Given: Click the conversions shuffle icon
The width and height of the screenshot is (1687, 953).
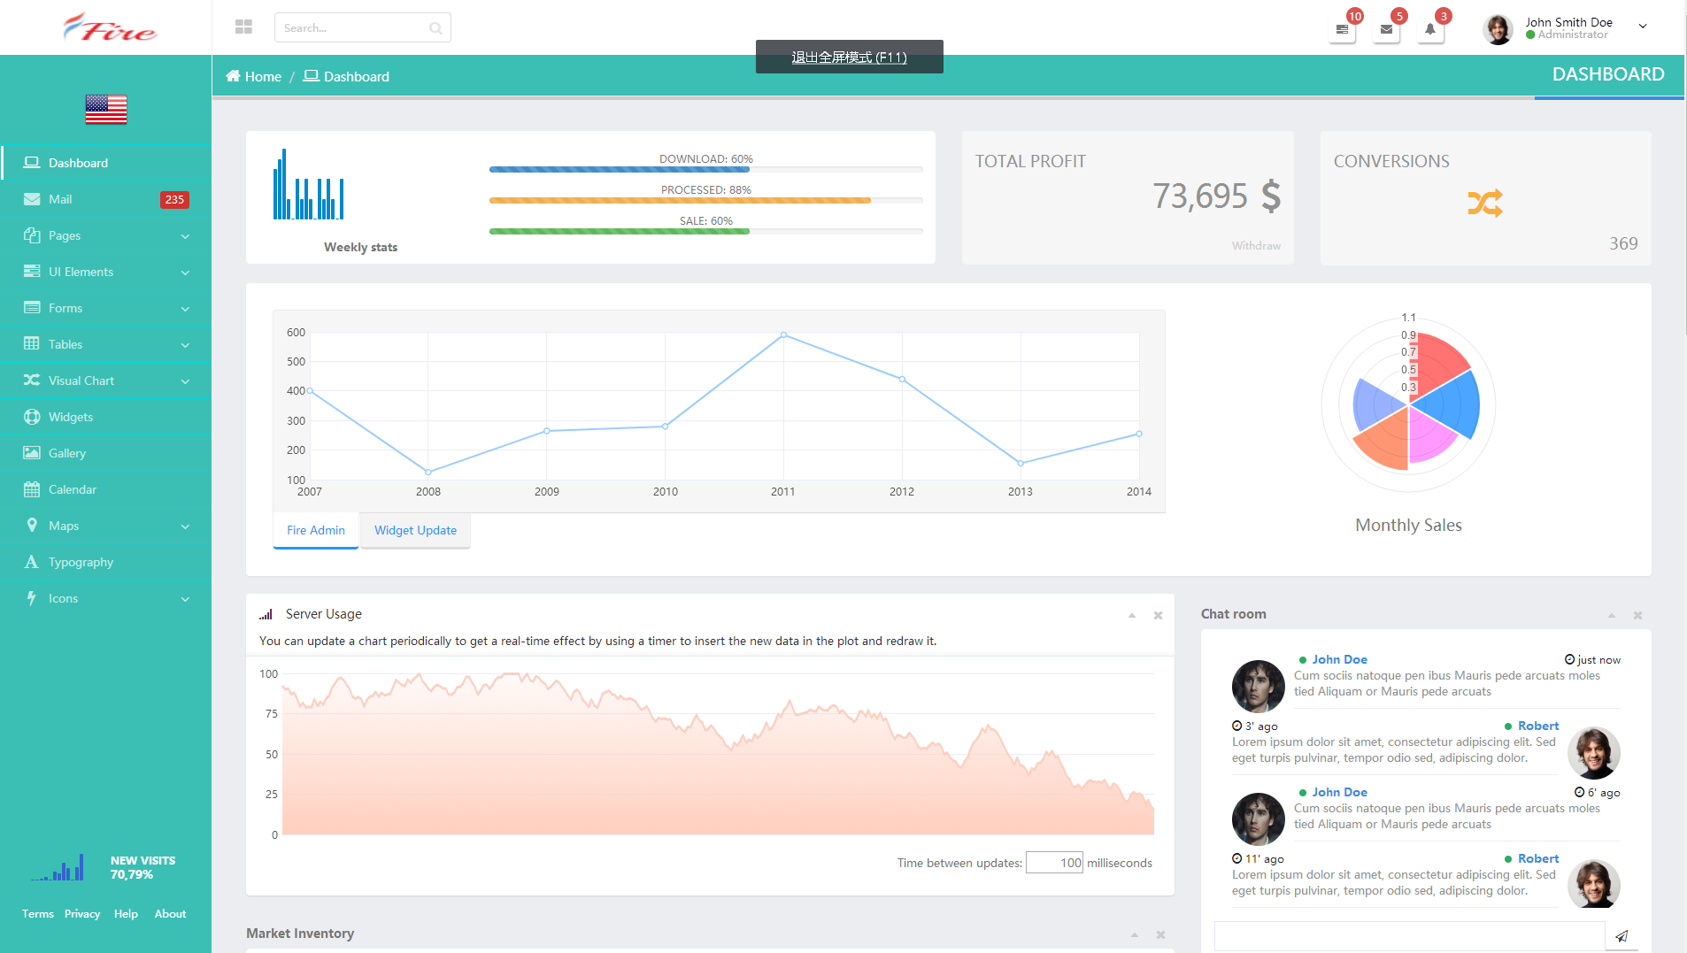Looking at the screenshot, I should (x=1484, y=204).
